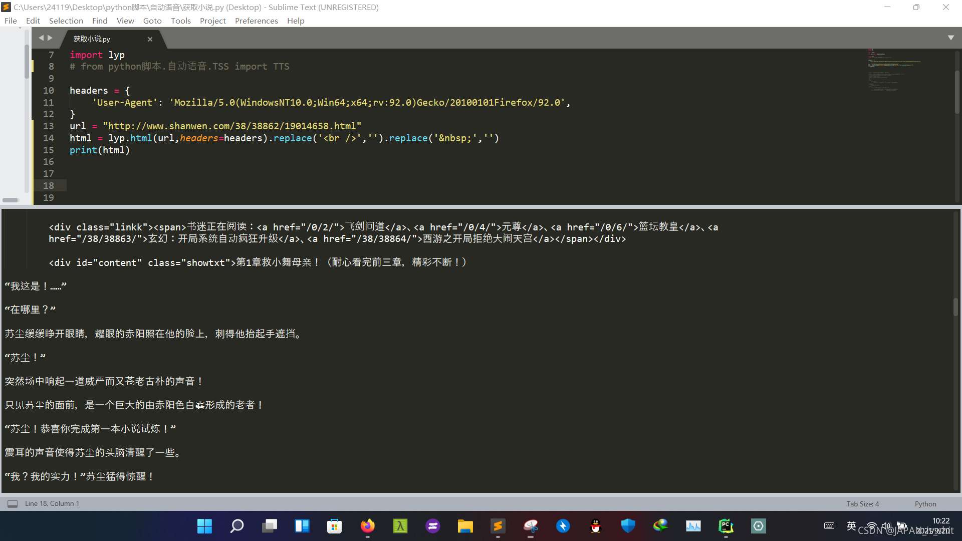This screenshot has width=962, height=541.
Task: Click the User-Agent header line
Action: pos(331,102)
